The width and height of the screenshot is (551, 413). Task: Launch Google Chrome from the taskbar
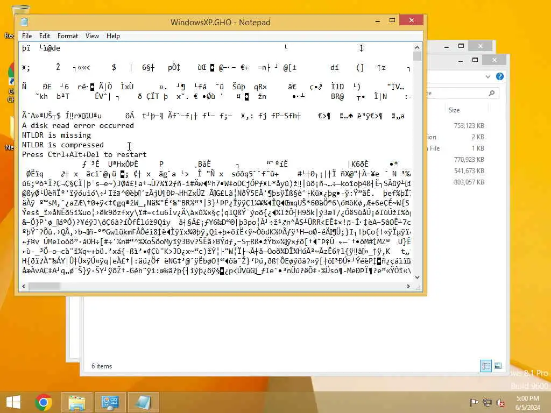click(x=44, y=402)
